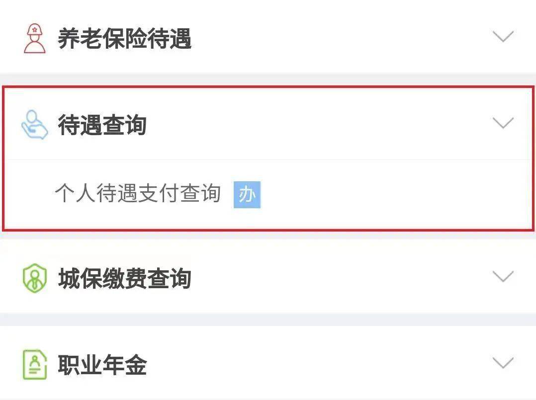
Task: Tap the empty space in the 城保缴费查询 row
Action: 342,278
